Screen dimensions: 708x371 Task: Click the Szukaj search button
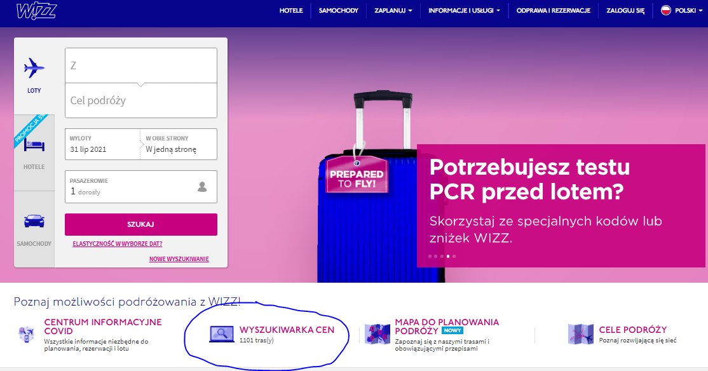click(141, 224)
